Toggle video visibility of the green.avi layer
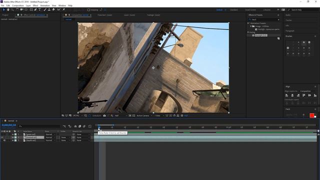 click(2, 134)
